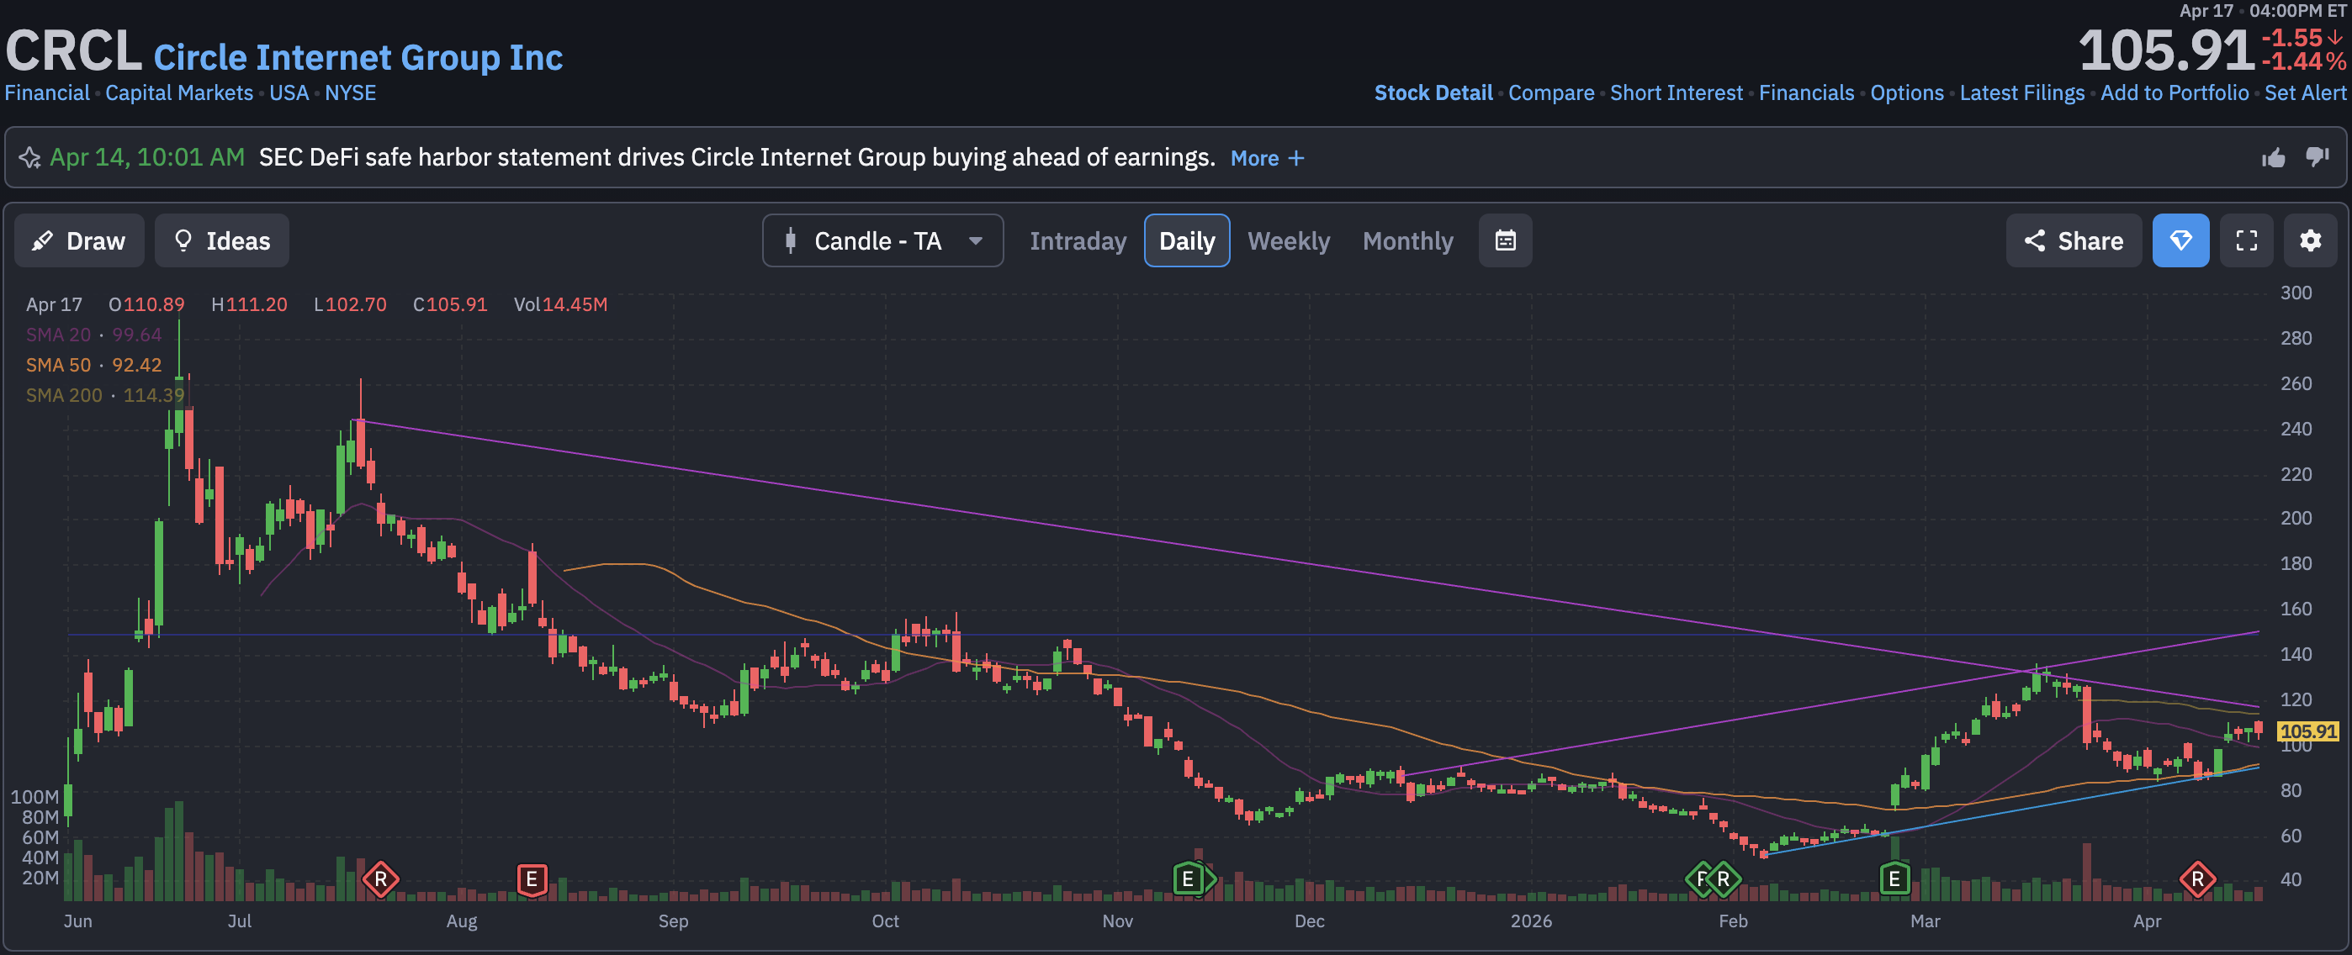Image resolution: width=2352 pixels, height=955 pixels.
Task: Click the AI sparkle icon beside news date
Action: coord(30,158)
